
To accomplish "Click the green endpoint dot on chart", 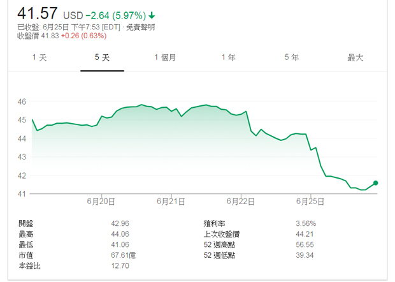I will 376,183.
